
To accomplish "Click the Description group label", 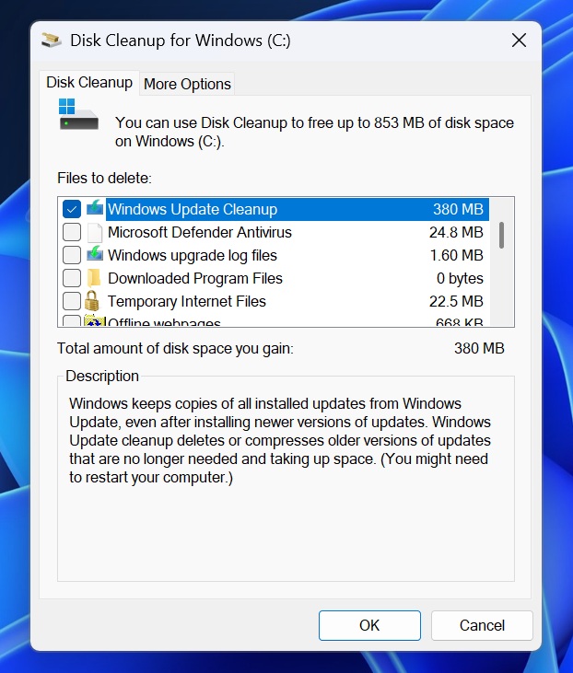I will 102,376.
